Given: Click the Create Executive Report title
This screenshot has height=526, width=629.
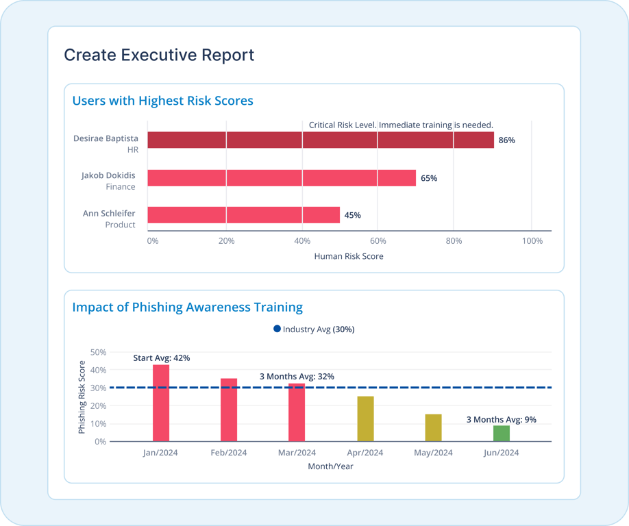Looking at the screenshot, I should point(159,55).
